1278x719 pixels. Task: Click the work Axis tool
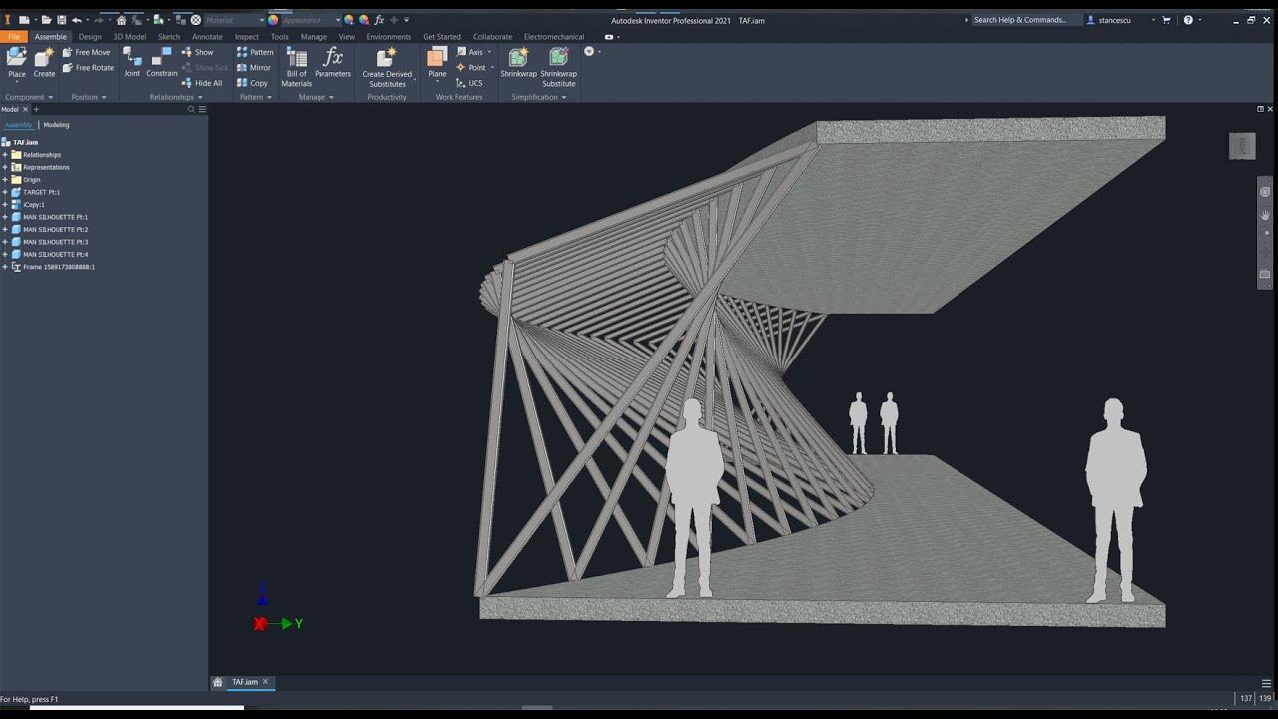(x=470, y=52)
